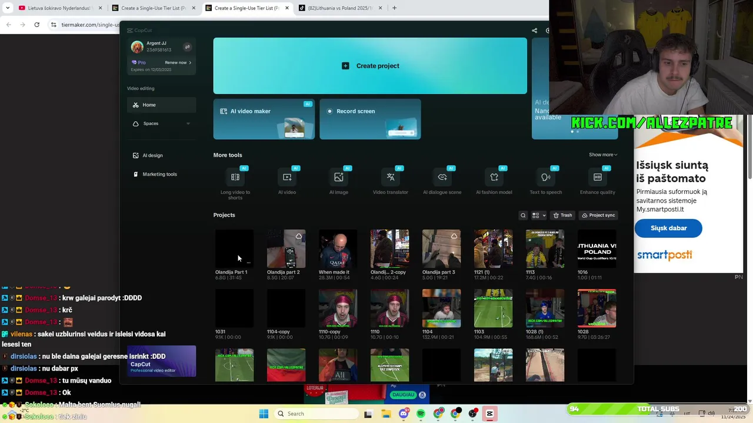This screenshot has height=423, width=753.
Task: Click cloud icon on Olandija part 2
Action: 299,236
